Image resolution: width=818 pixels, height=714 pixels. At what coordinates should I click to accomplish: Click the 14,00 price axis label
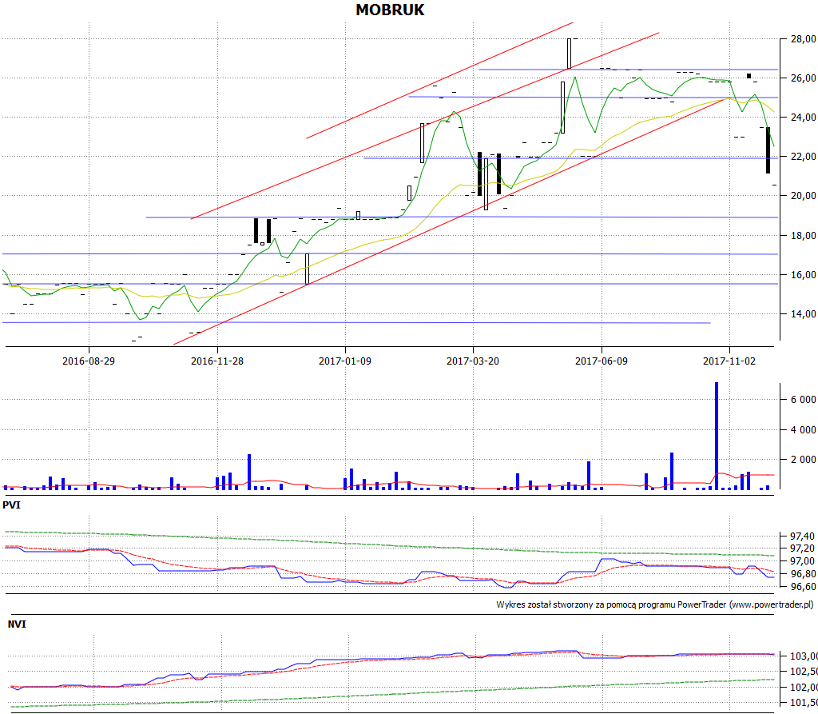[x=804, y=314]
